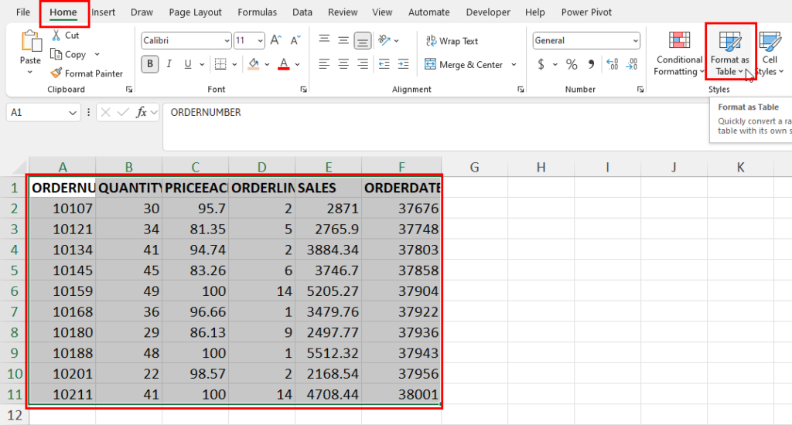Open Cell Styles gallery

pos(770,53)
